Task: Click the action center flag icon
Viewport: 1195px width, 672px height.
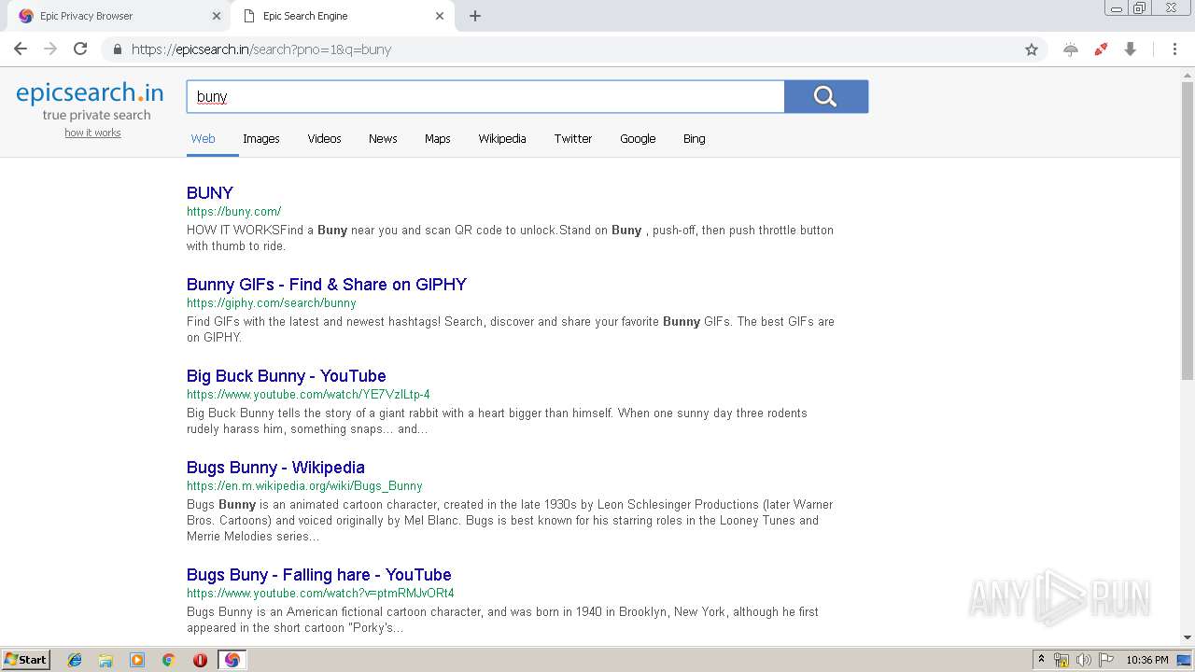Action: [x=1105, y=660]
